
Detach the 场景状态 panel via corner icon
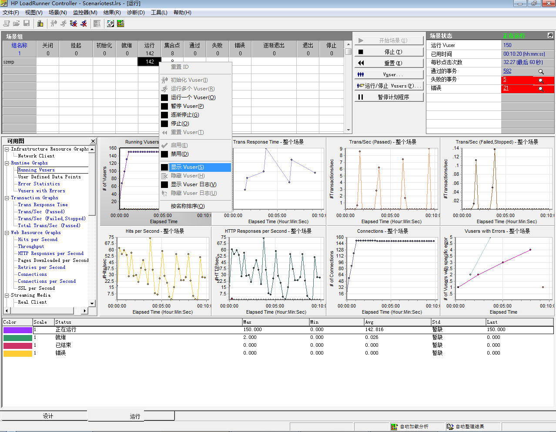(x=550, y=36)
